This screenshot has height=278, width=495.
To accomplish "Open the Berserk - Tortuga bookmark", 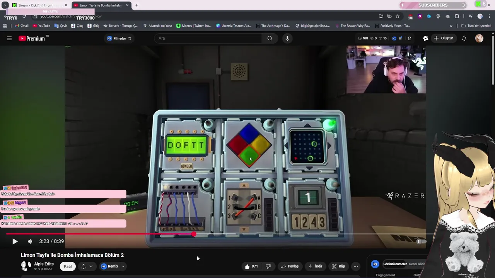I will [x=120, y=26].
